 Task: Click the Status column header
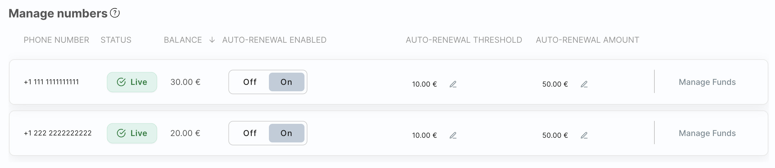[116, 40]
